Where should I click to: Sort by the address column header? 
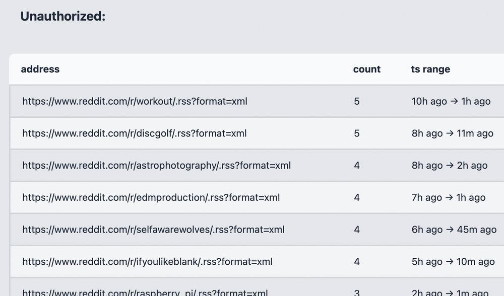[x=40, y=69]
